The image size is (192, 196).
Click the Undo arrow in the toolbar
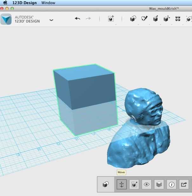[77, 19]
